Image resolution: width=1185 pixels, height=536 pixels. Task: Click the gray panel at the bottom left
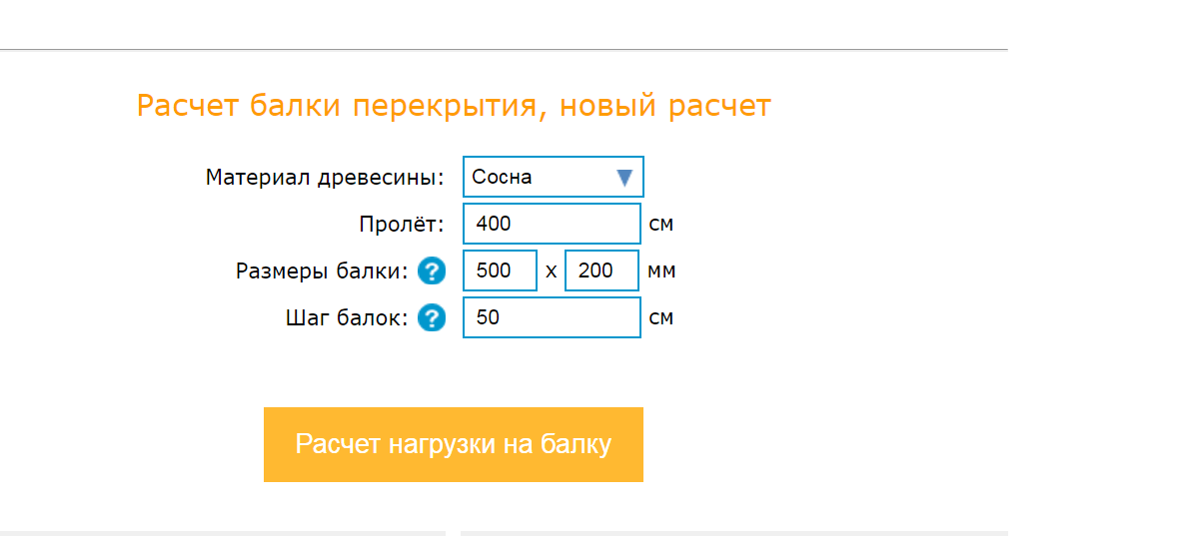pos(222,532)
